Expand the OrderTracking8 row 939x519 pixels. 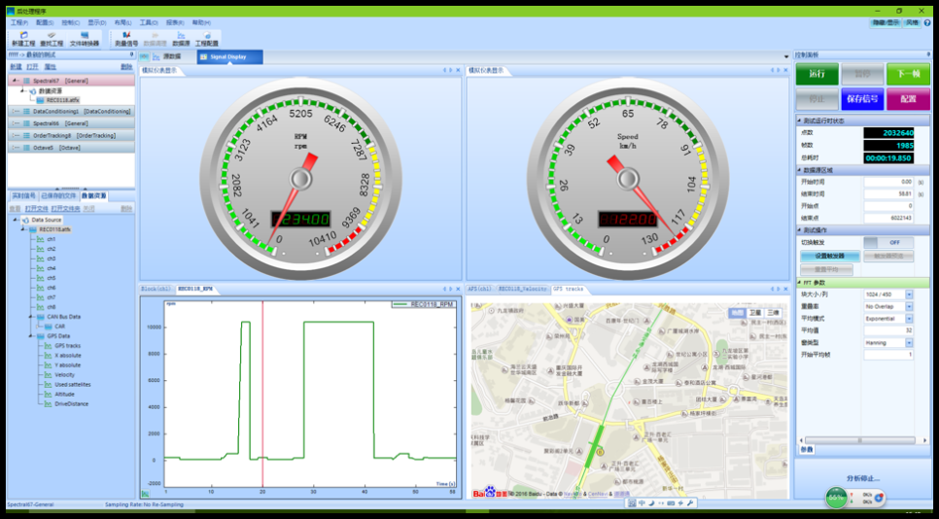tap(15, 135)
